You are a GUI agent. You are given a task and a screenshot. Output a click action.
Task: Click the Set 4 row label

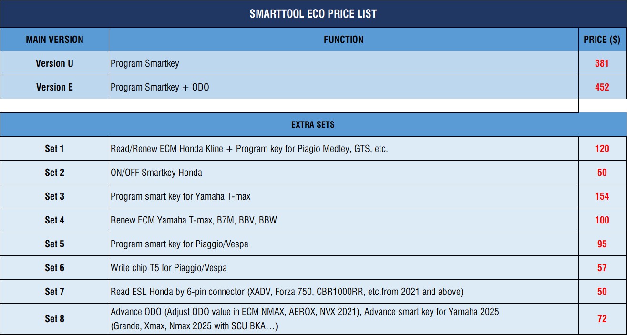pyautogui.click(x=54, y=220)
